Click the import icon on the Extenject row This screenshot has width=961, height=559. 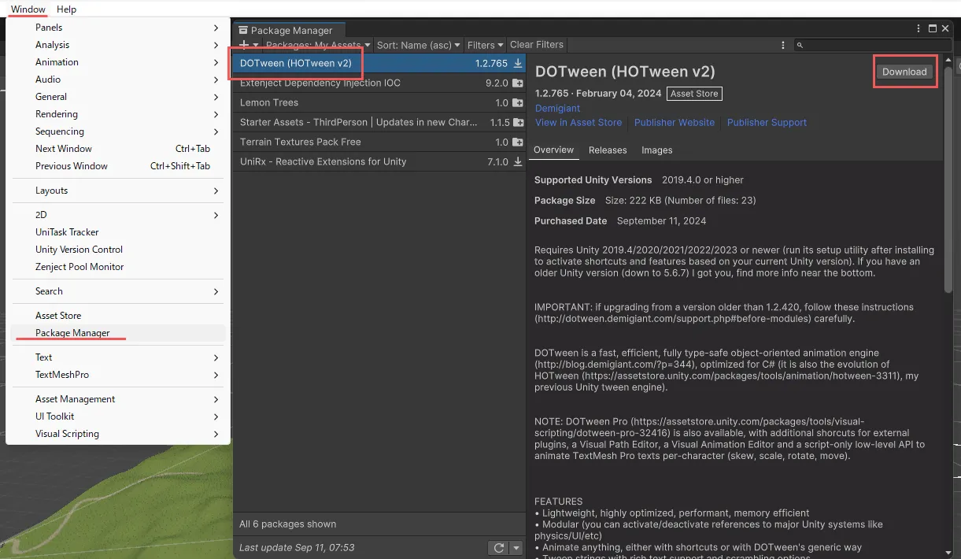tap(518, 83)
